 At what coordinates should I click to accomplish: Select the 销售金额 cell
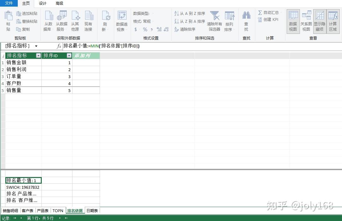(x=23, y=63)
